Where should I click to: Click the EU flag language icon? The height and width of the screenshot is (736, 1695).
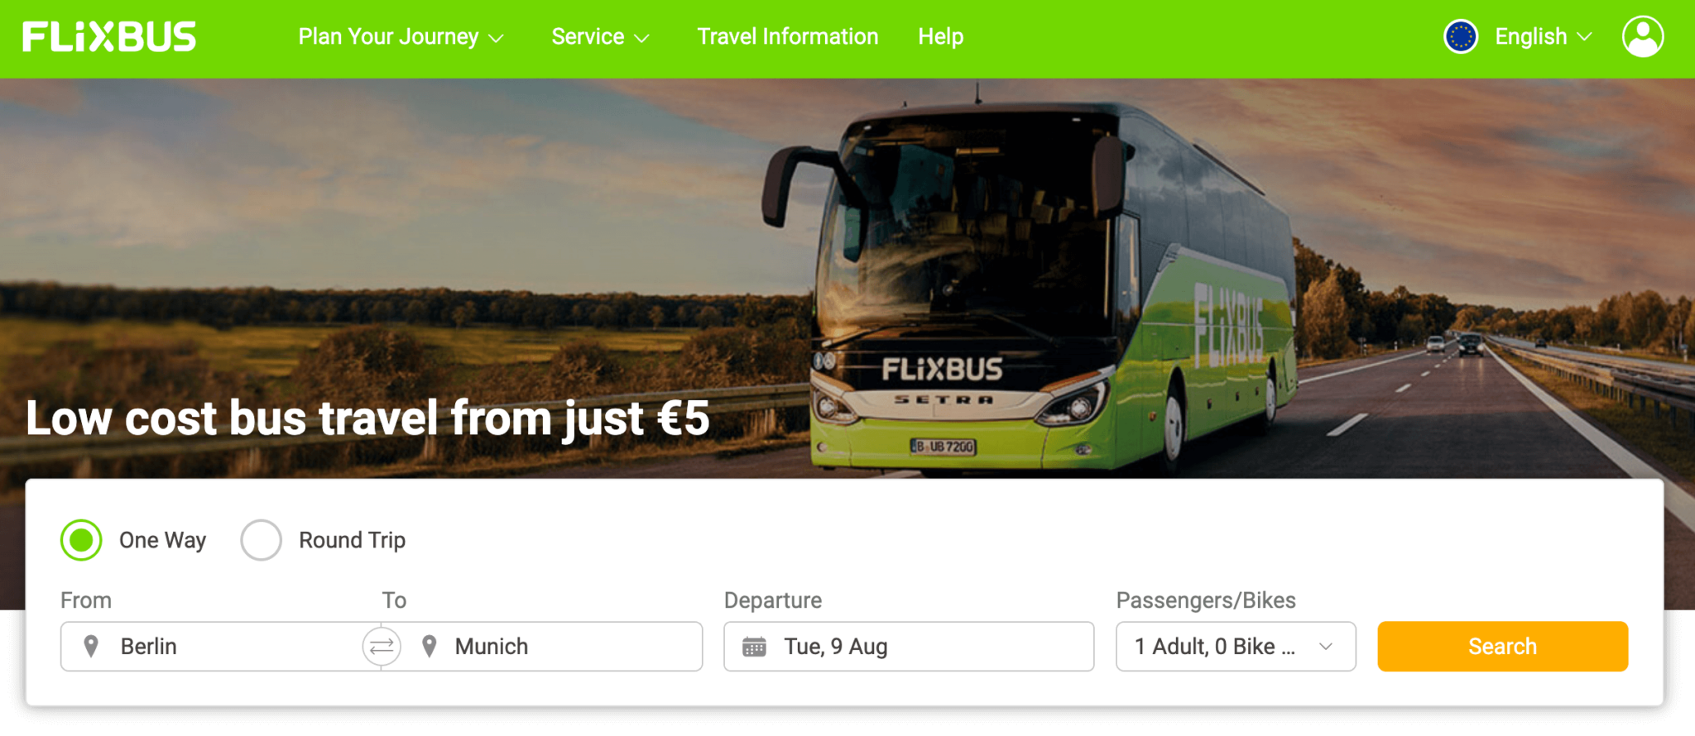click(x=1461, y=37)
